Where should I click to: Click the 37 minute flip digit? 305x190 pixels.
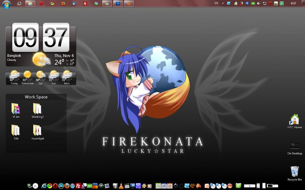(x=56, y=37)
